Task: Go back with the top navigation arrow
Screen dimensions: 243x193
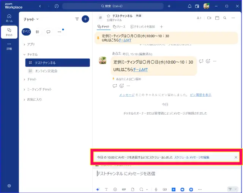Action: pos(40,6)
